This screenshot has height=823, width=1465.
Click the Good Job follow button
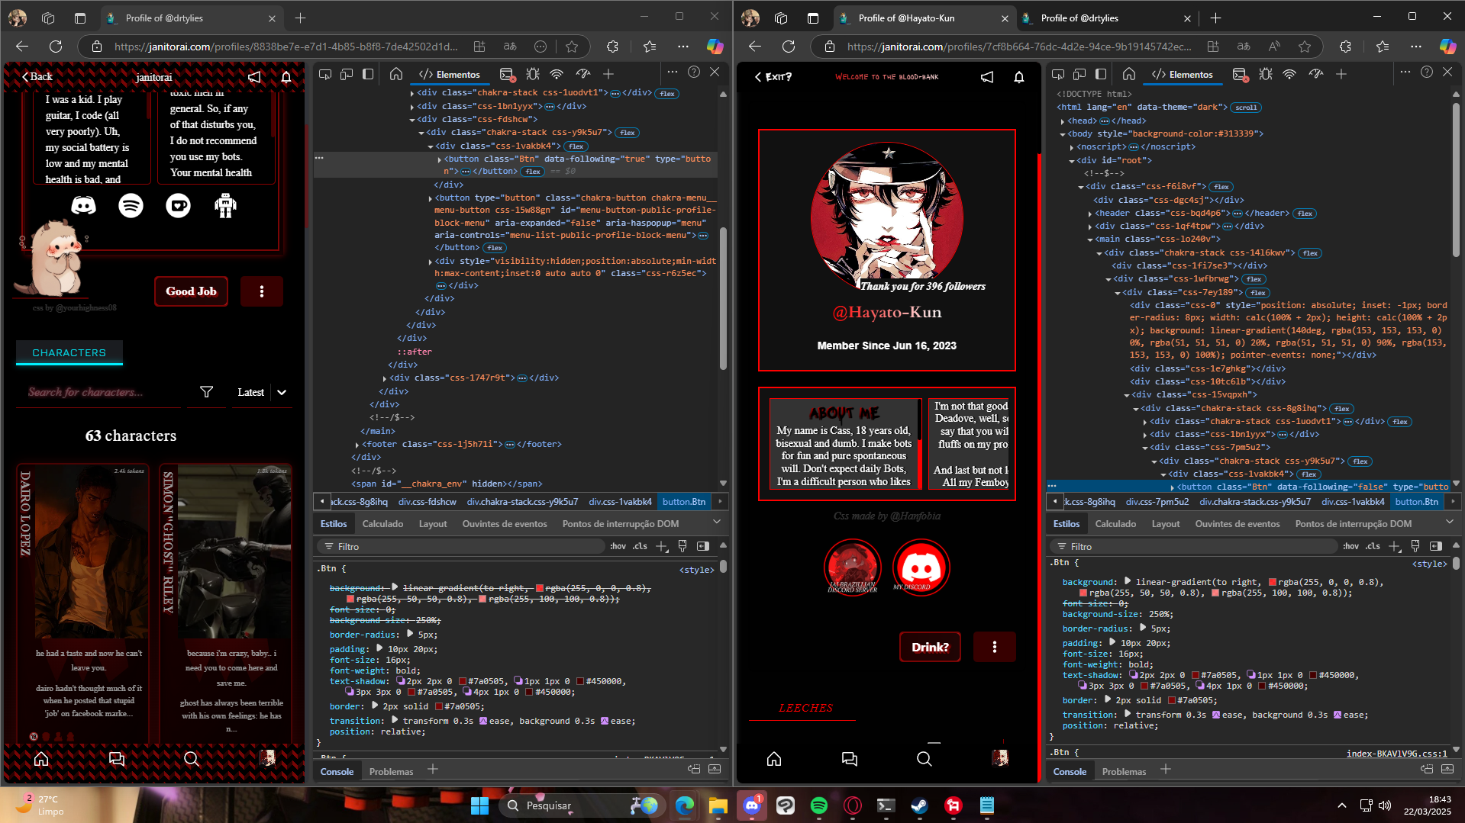tap(192, 291)
